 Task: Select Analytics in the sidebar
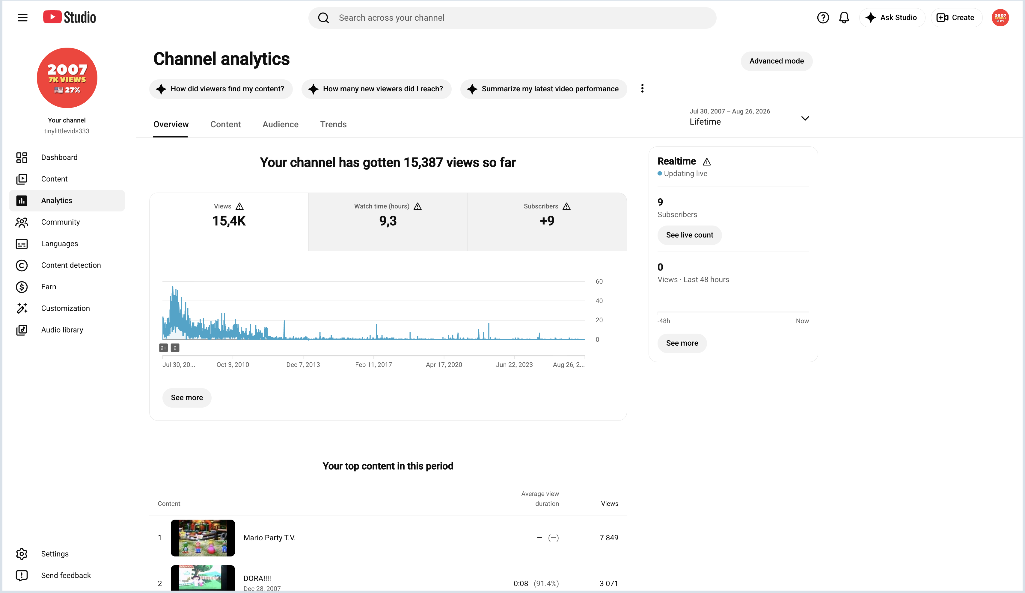tap(67, 200)
